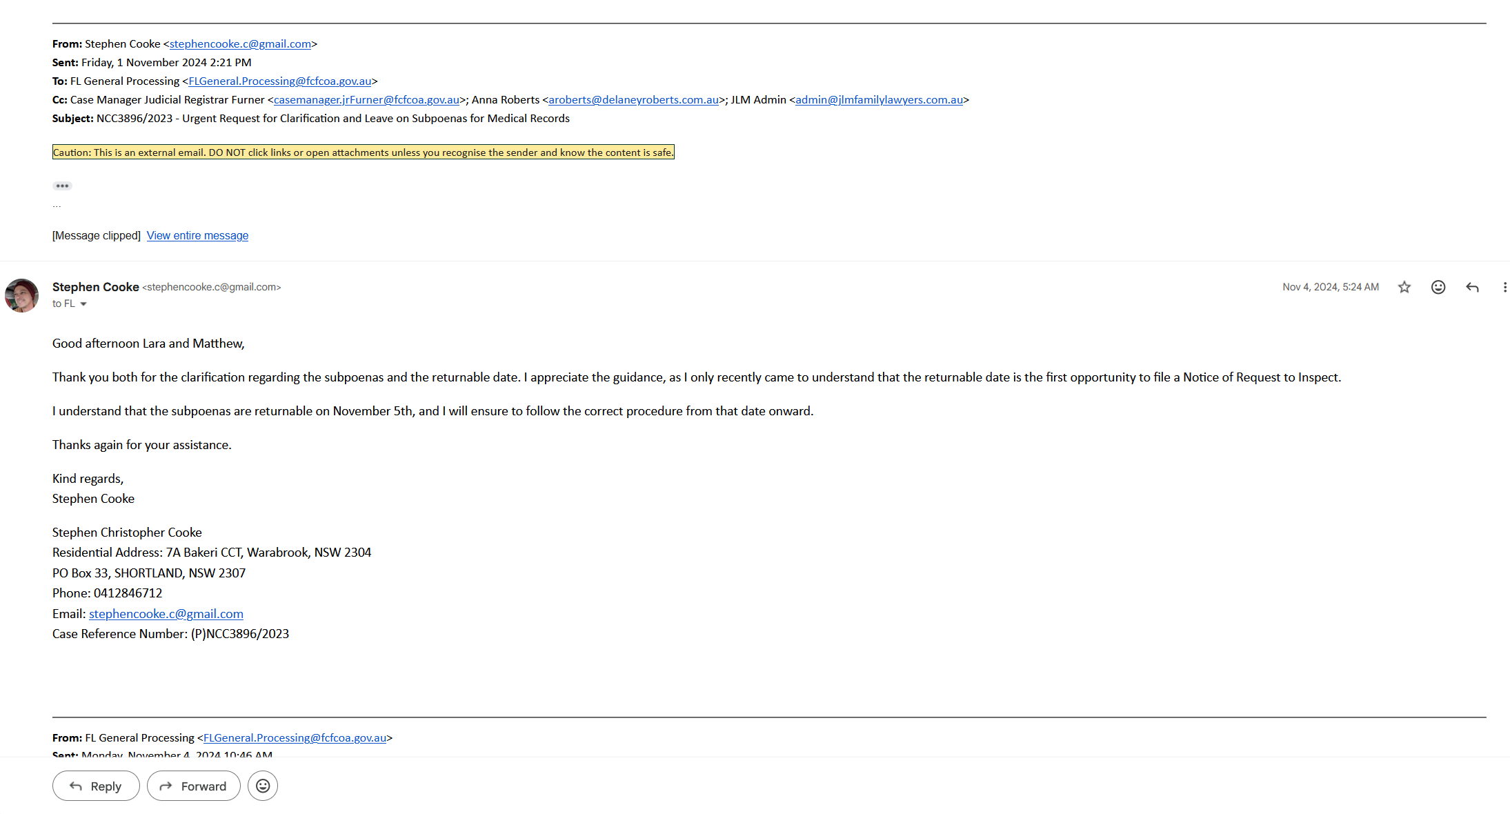
Task: Click FLGeneral.Processing link in bottom quoted message
Action: pyautogui.click(x=295, y=737)
